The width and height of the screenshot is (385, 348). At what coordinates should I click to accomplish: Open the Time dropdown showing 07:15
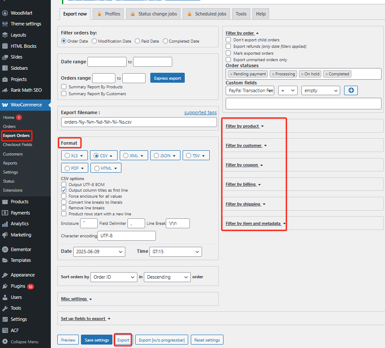[x=175, y=252]
